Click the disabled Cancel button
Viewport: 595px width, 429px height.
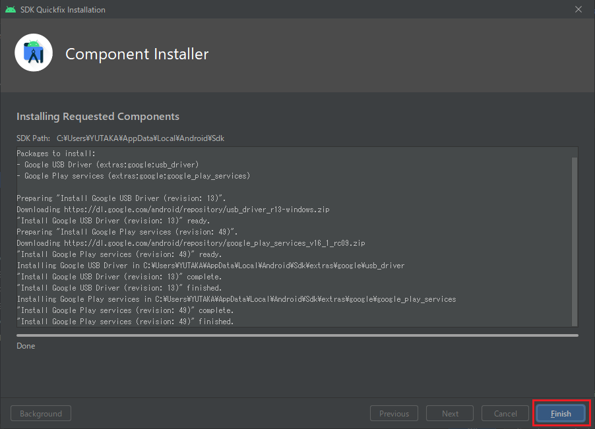coord(505,413)
